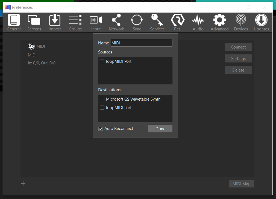This screenshot has height=199, width=276.
Task: Close the Preferences window
Action: click(x=264, y=7)
